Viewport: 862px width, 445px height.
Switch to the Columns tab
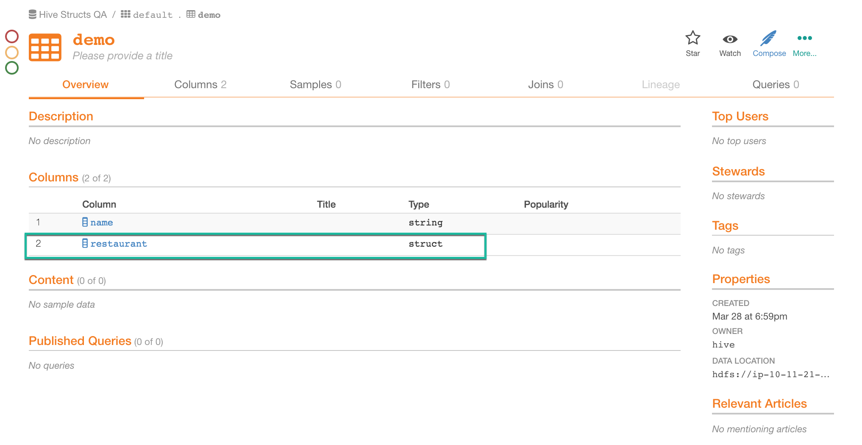pos(200,84)
